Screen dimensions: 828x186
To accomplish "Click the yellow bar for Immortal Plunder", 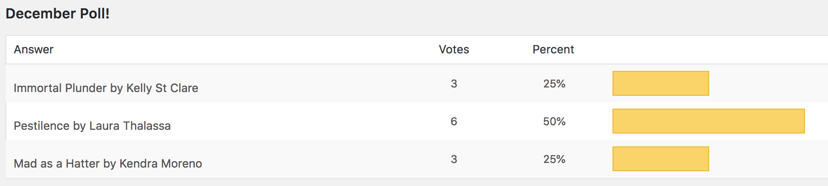I will click(x=660, y=83).
